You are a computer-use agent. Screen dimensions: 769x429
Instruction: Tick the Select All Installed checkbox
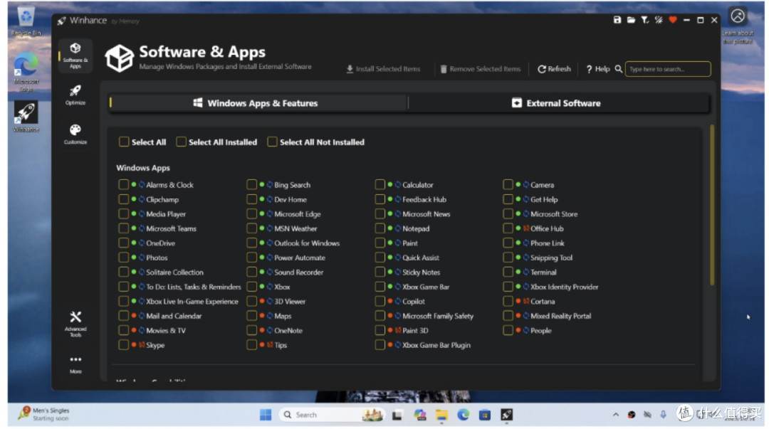coord(182,142)
